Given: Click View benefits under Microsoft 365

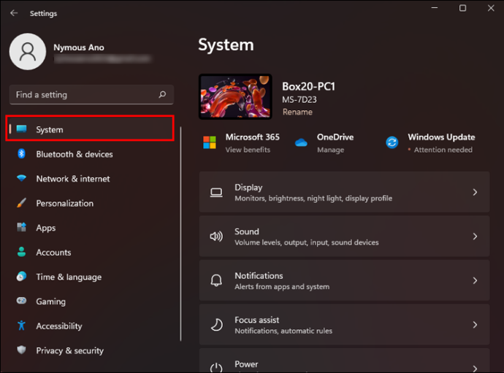Looking at the screenshot, I should point(248,150).
